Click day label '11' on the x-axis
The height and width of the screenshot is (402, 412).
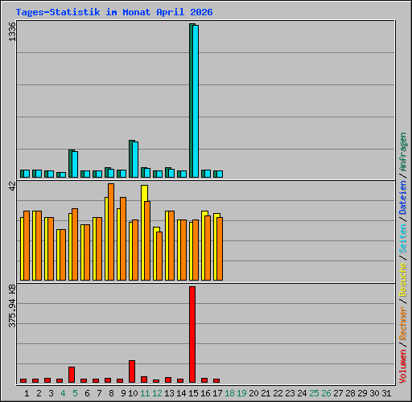145,393
